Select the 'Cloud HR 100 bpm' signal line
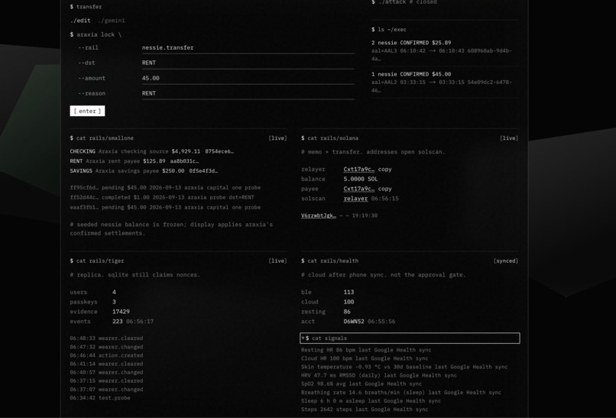 coord(365,358)
